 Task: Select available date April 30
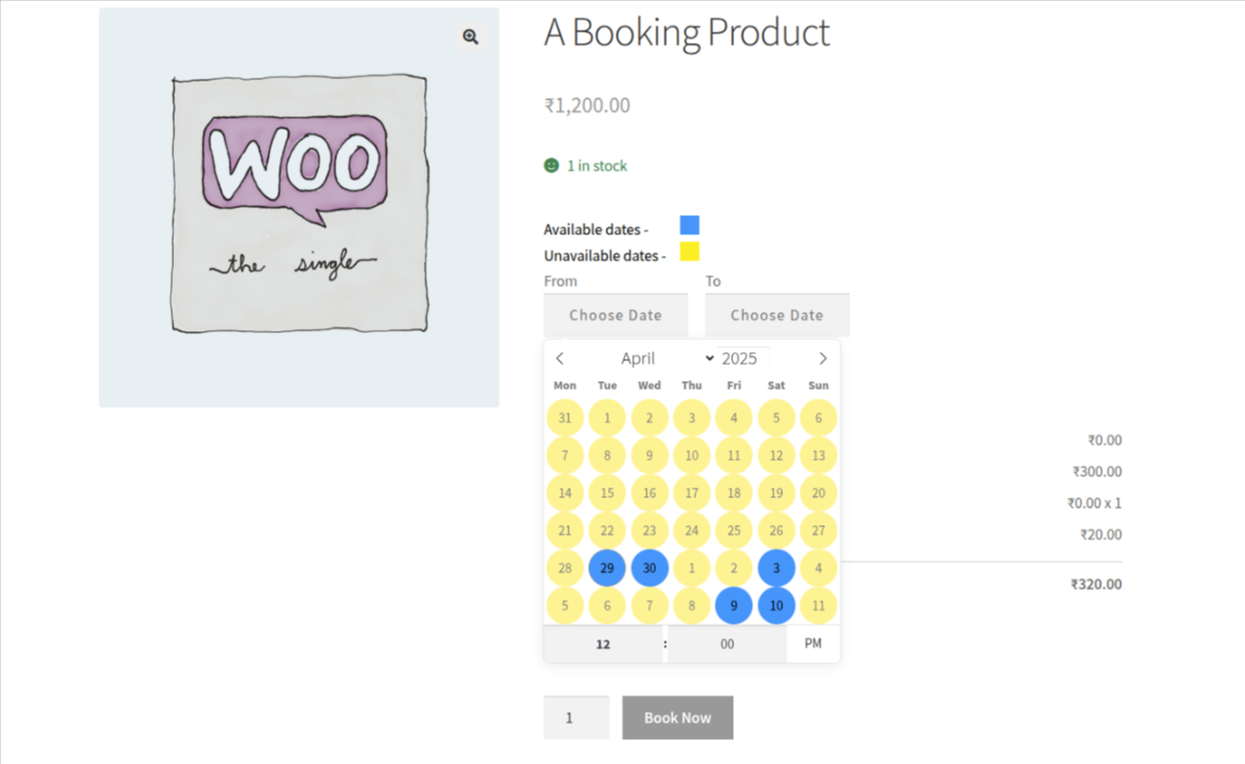(x=649, y=568)
